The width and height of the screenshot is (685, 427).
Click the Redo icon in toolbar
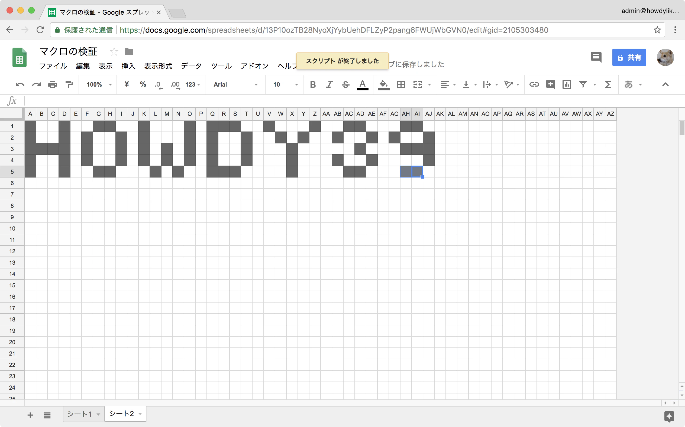(36, 84)
